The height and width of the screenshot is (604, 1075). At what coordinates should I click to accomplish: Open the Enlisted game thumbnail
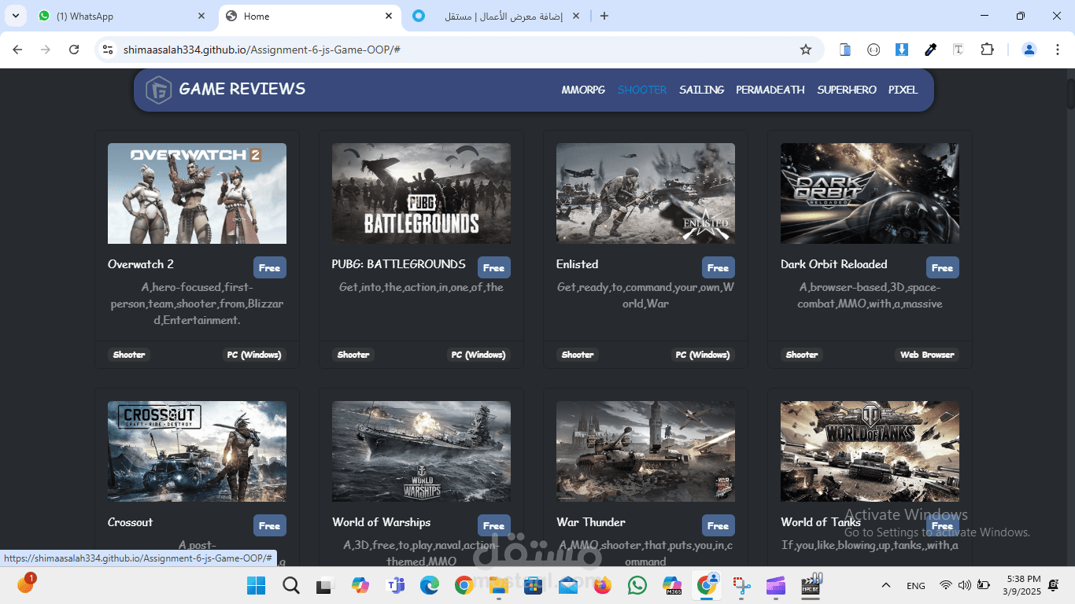(x=645, y=193)
